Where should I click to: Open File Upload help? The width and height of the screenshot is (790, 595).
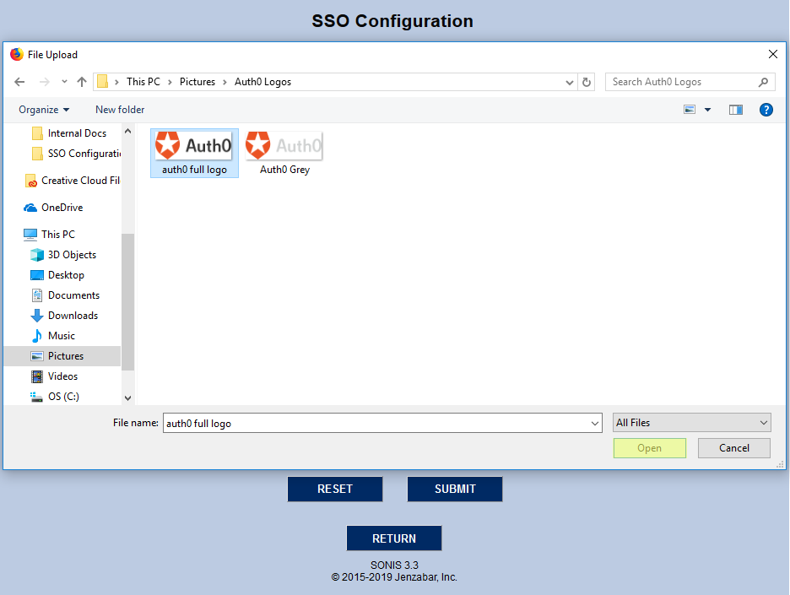[766, 109]
